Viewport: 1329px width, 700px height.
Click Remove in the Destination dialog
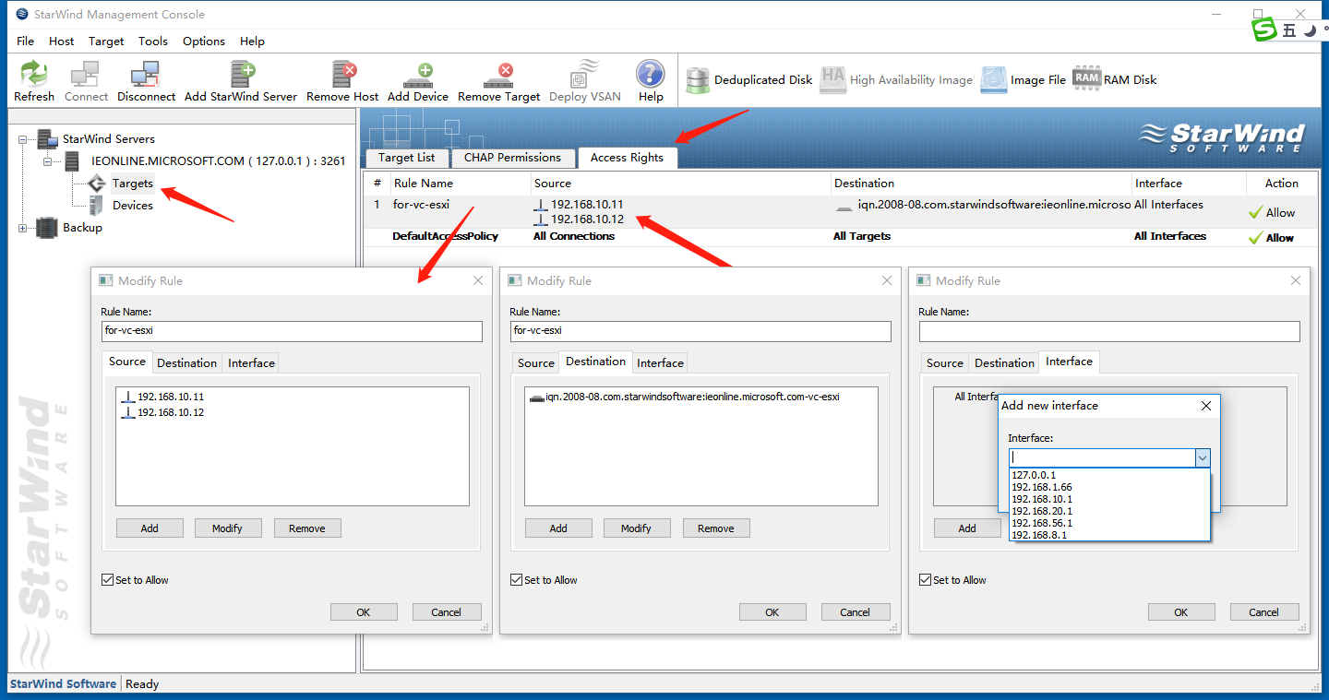pos(716,528)
